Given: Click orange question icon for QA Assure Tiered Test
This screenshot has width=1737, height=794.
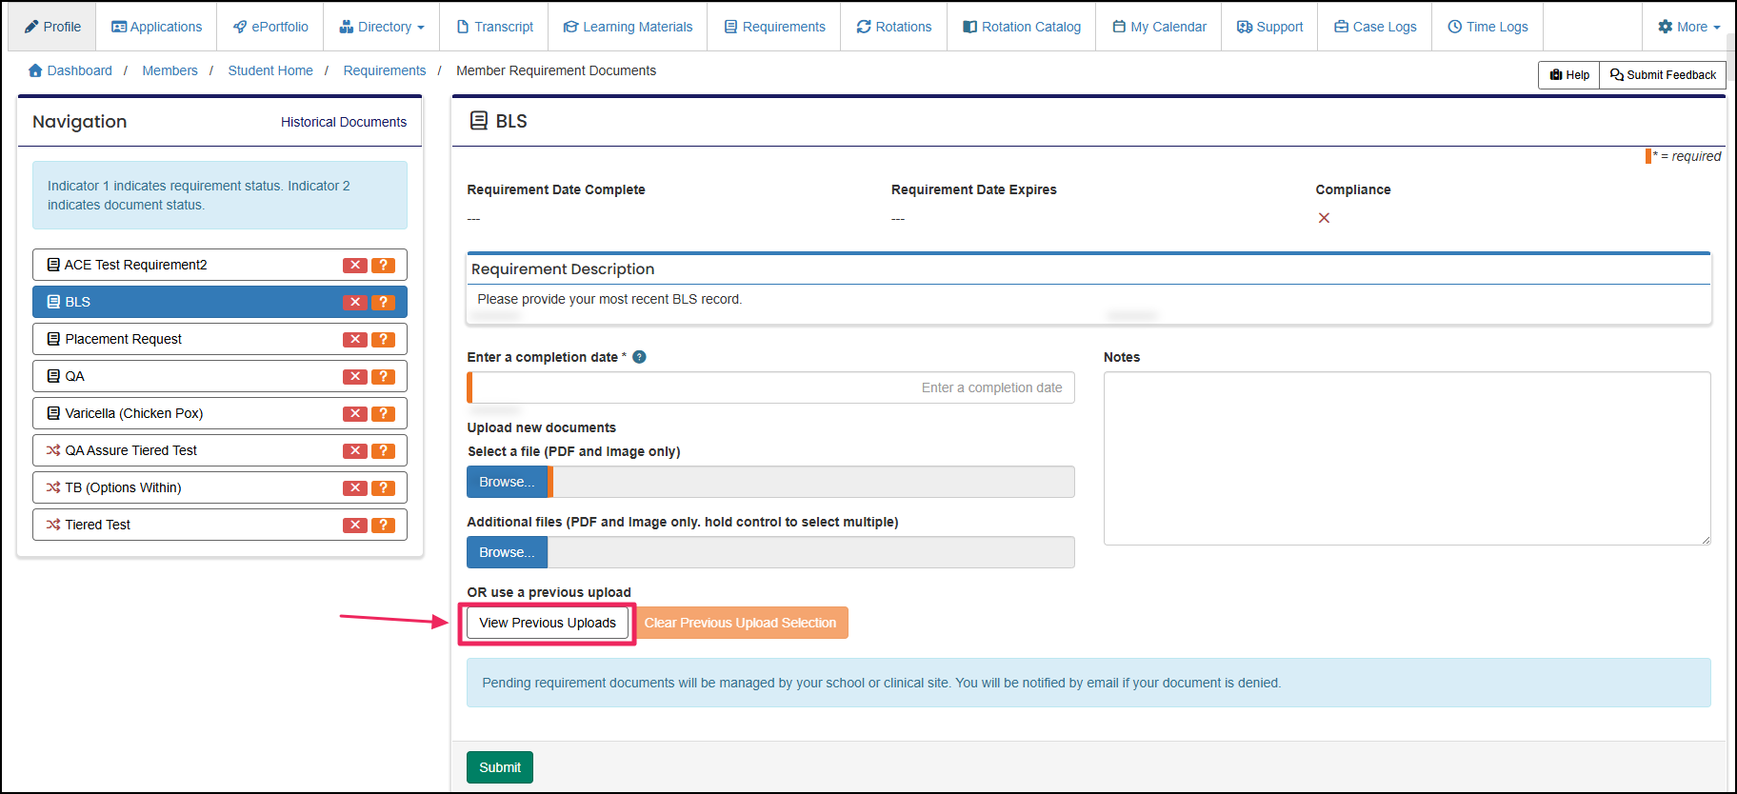Looking at the screenshot, I should 383,451.
